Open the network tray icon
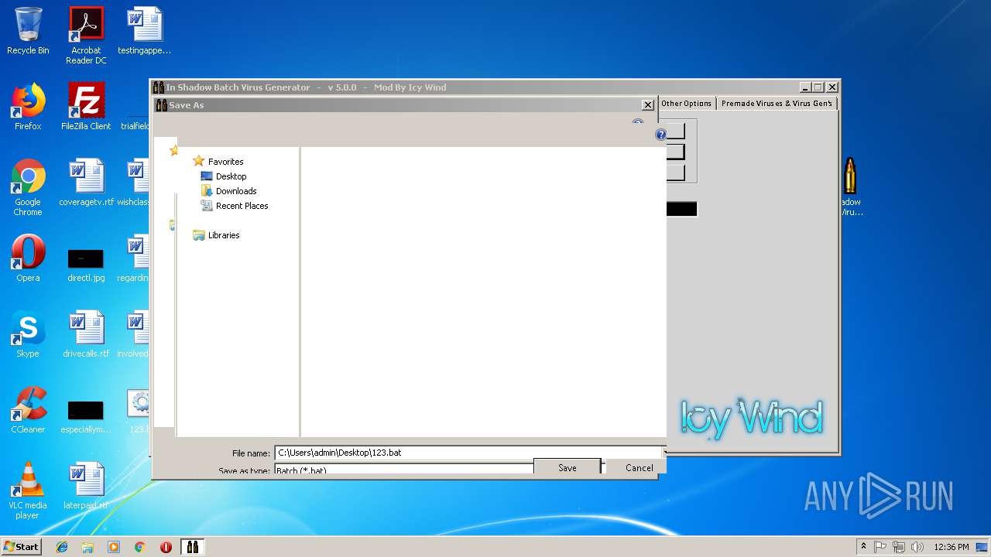The image size is (991, 557). click(x=899, y=547)
